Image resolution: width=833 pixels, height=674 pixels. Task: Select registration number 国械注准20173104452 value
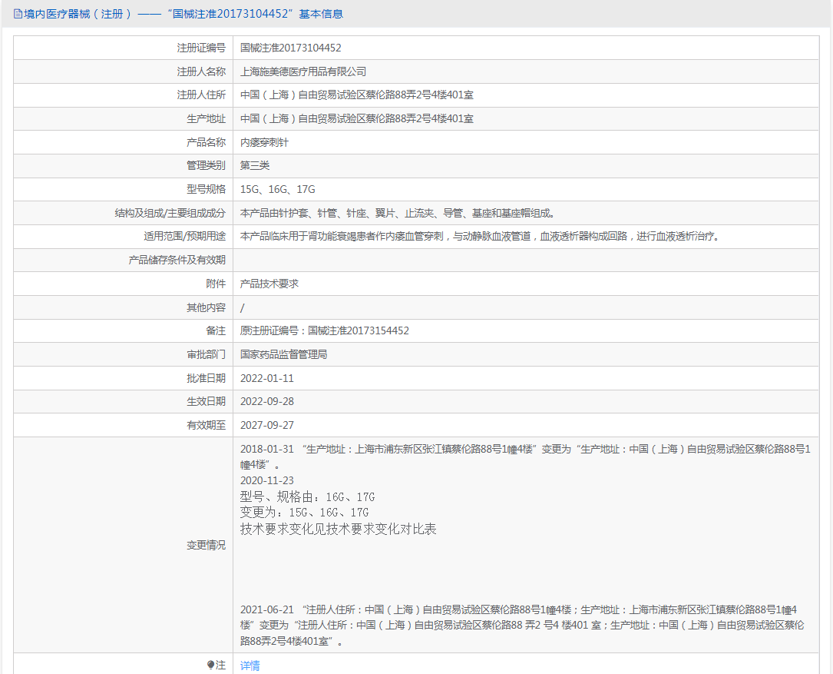291,48
